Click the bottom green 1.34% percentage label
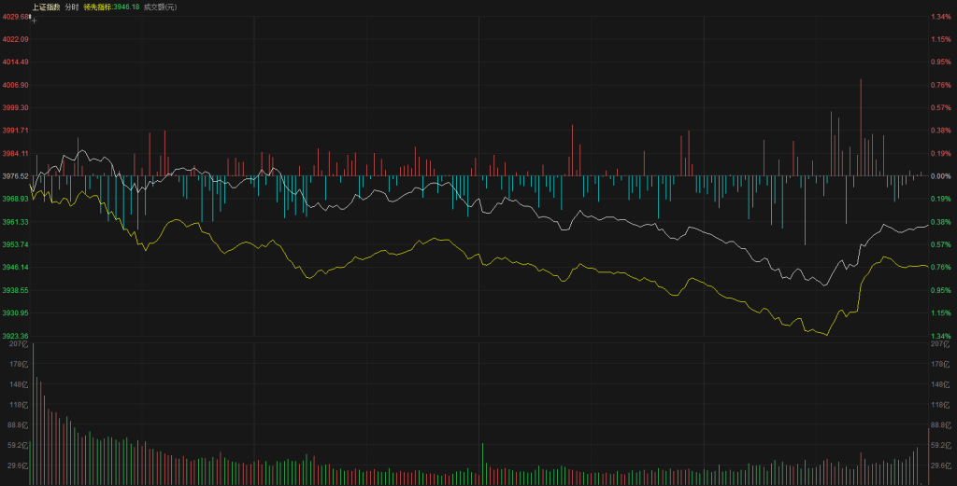957x486 pixels. (939, 336)
